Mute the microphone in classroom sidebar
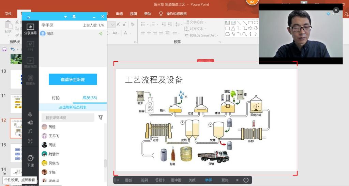 (x=30, y=114)
